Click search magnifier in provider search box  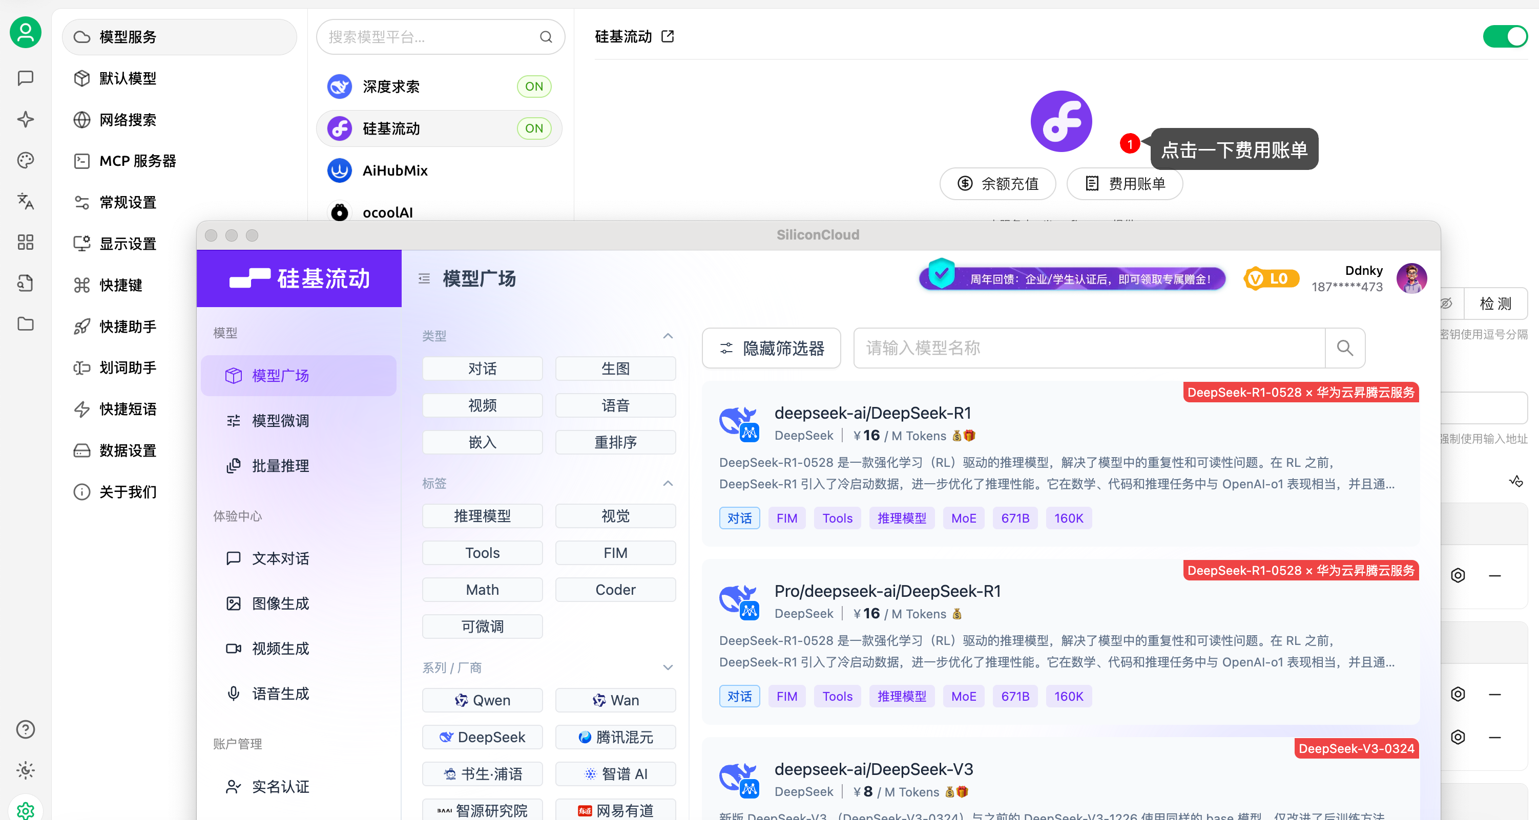tap(546, 37)
